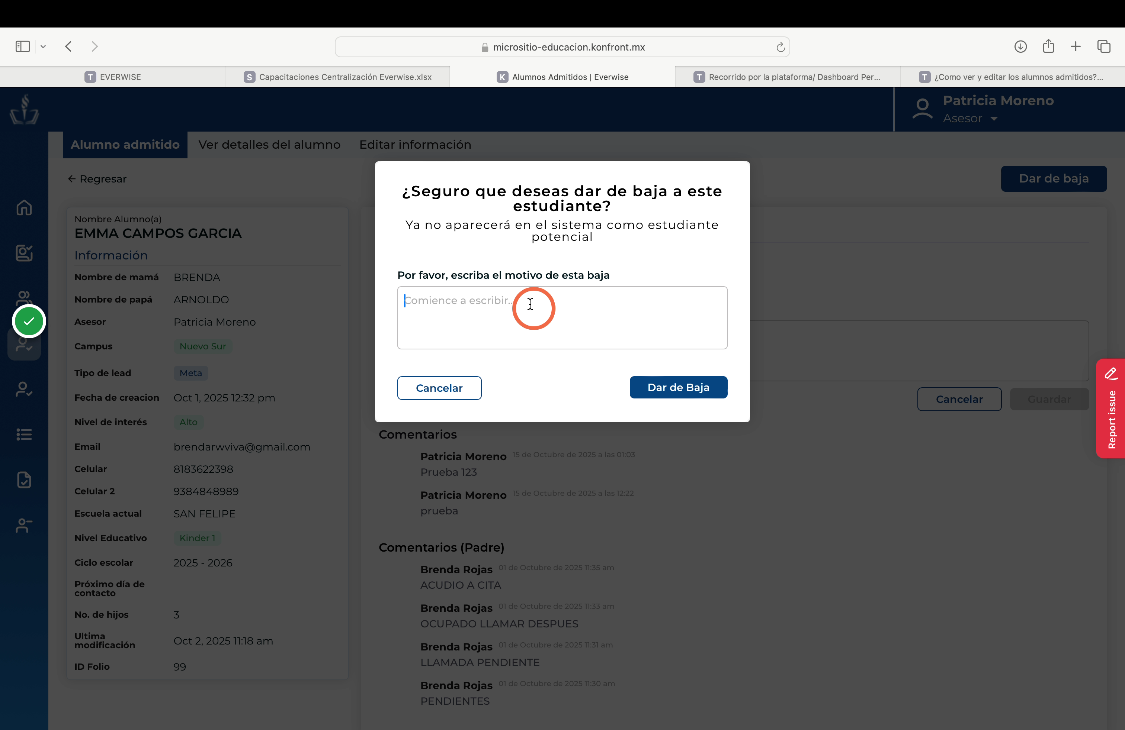
Task: Click Patricia Moreno user name in header
Action: [x=998, y=101]
